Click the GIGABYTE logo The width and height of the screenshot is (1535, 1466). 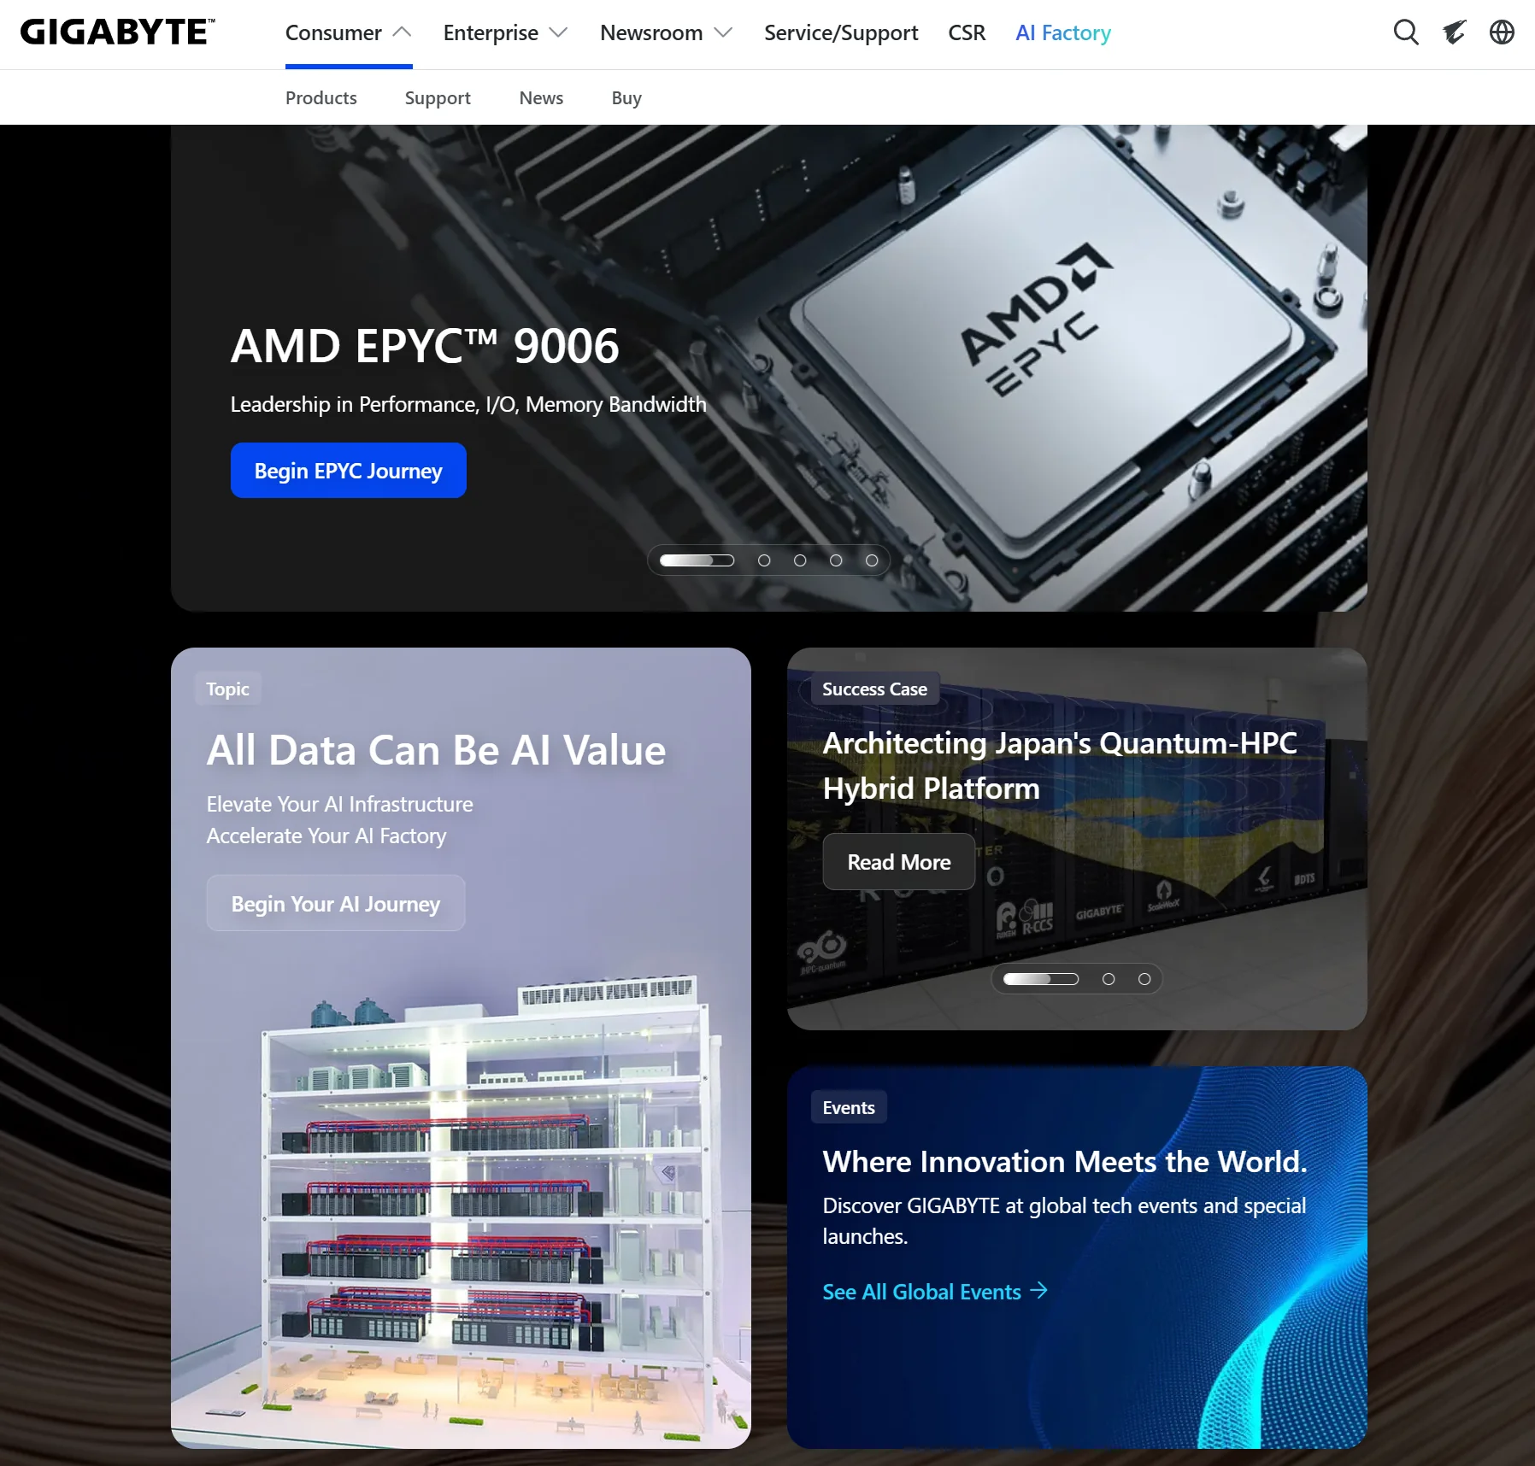[117, 32]
